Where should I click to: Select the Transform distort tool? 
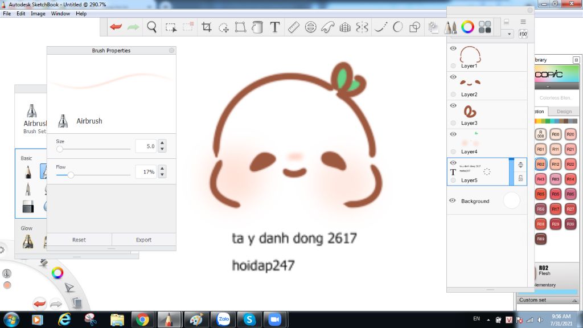click(241, 27)
